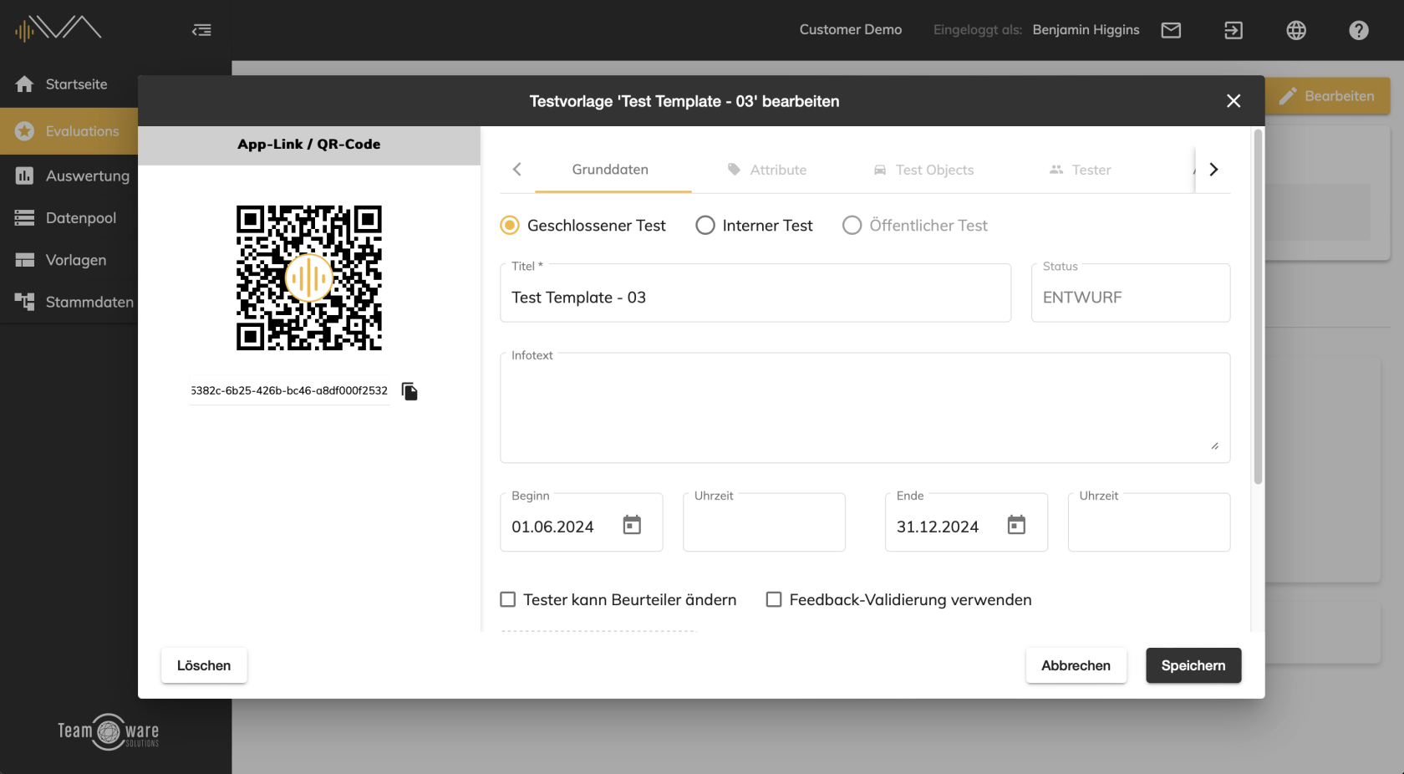Click the Evaluations star icon

24,131
